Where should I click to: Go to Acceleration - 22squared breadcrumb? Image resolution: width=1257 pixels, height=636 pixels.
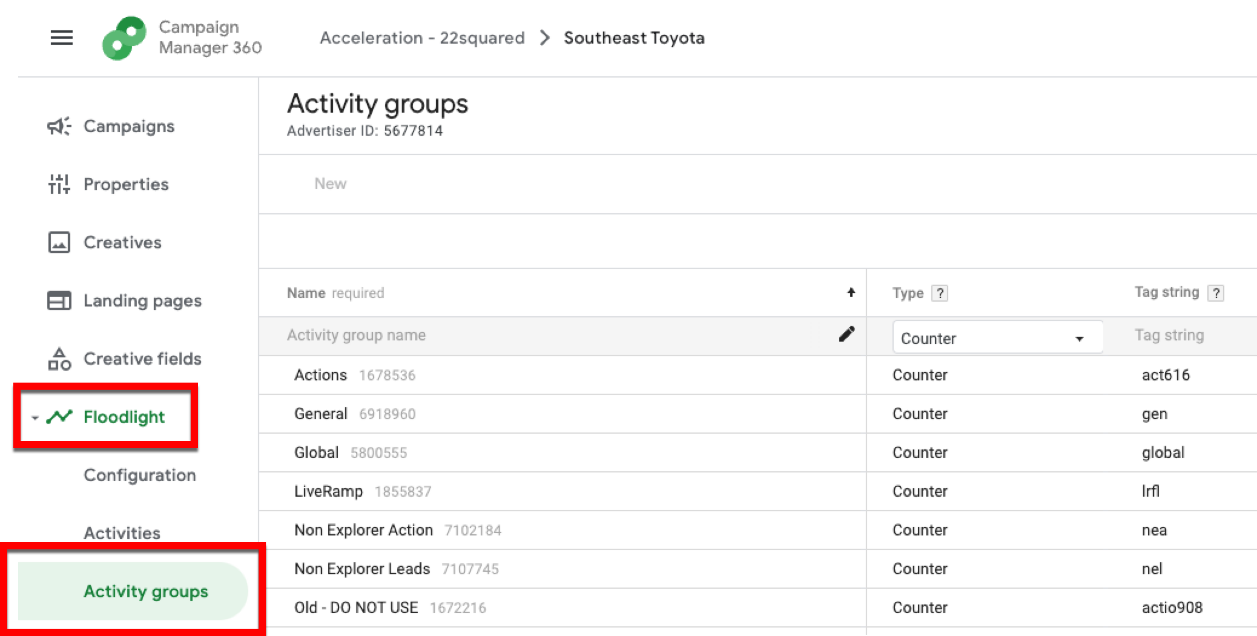tap(422, 38)
